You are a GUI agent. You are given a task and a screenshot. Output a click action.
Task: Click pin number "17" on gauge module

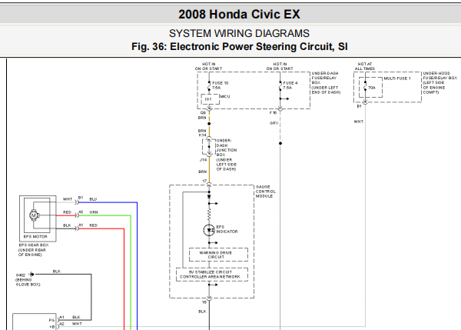click(204, 181)
